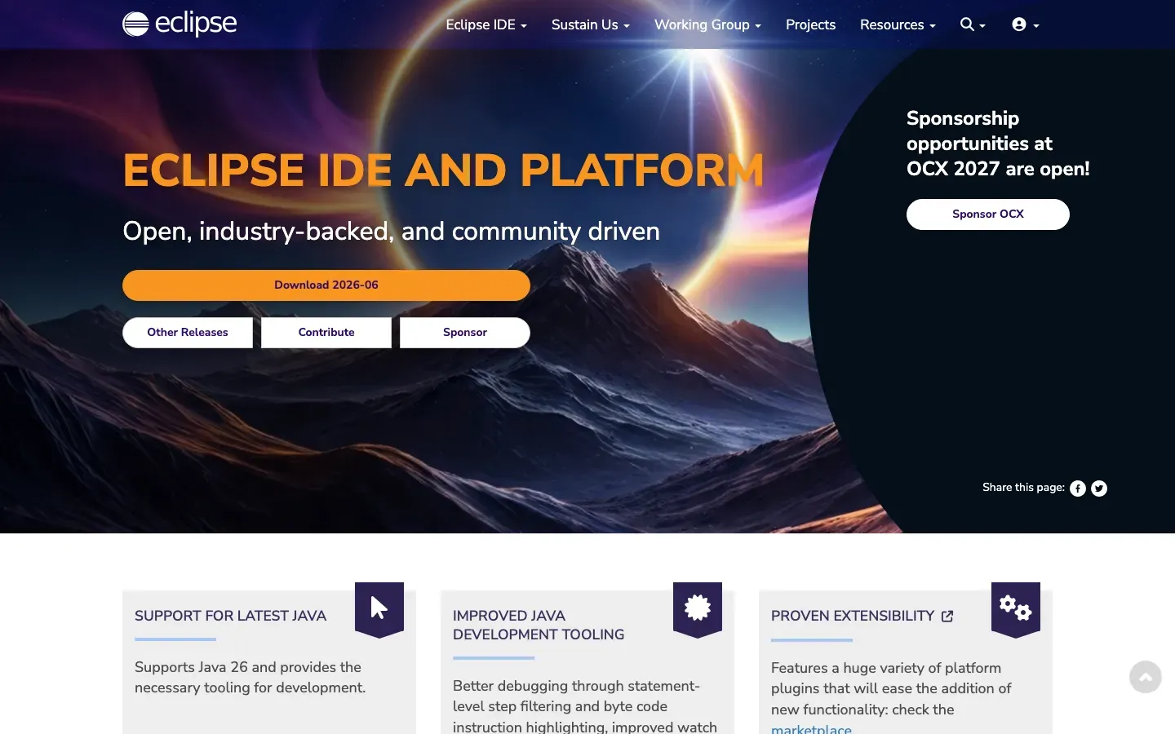Open the Working Group dropdown
Image resolution: width=1175 pixels, height=734 pixels.
707,24
